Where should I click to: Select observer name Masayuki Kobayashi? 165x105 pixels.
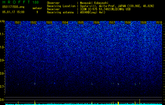[x=94, y=3]
